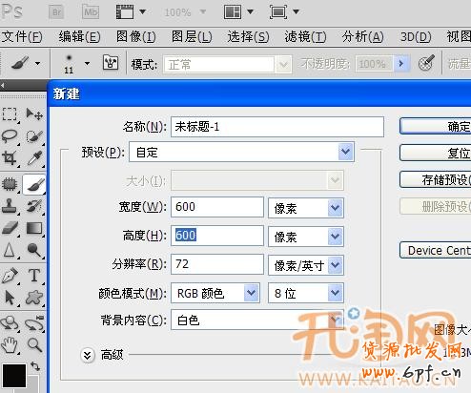Toggle the brush panel button
Image resolution: width=471 pixels, height=393 pixels.
pos(111,63)
